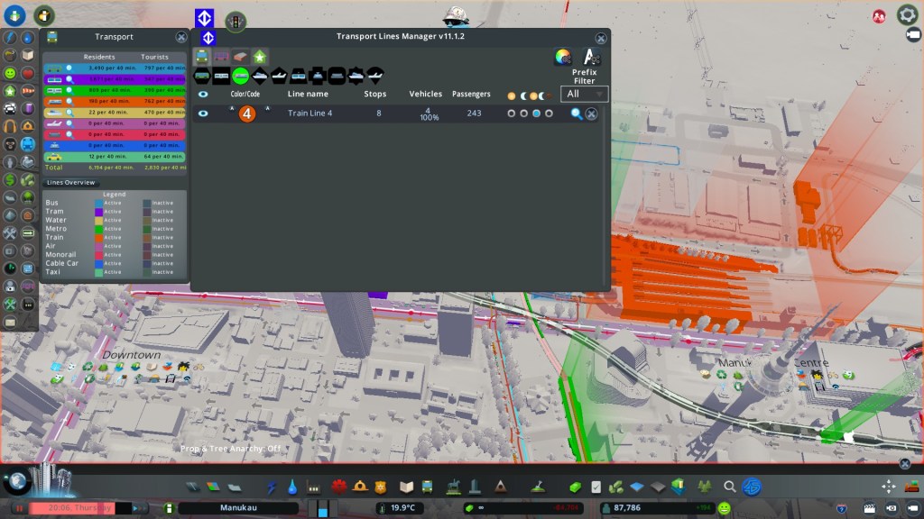Open the color palette tool in Lines Manager
924x519 pixels.
(x=563, y=57)
